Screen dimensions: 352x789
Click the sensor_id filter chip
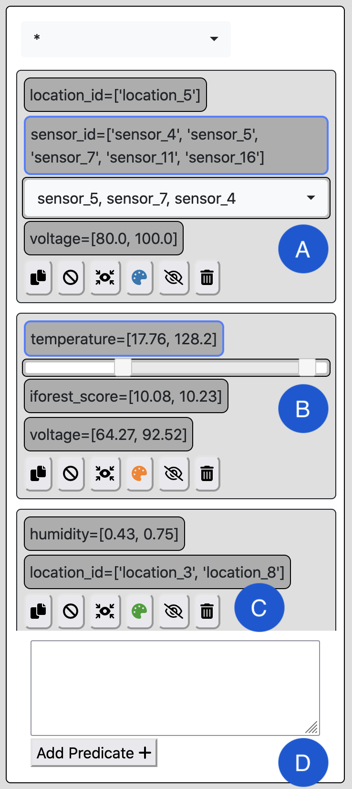[x=176, y=145]
